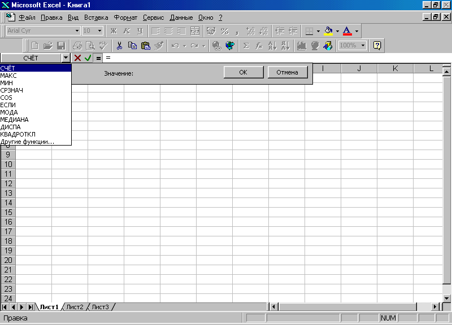The image size is (452, 325).
Task: Open a file with folder icon
Action: tap(48, 46)
